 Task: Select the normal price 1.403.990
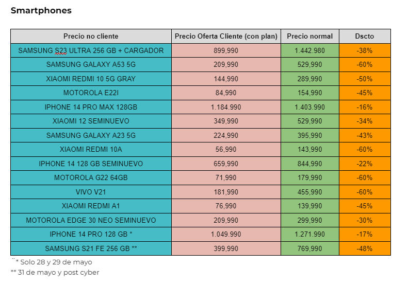(x=309, y=107)
